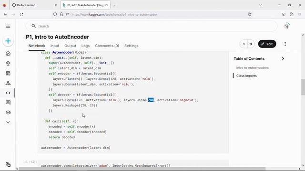Click 'autoencoder = Autoencoder(latent_dim)' line
Image resolution: width=305 pixels, height=171 pixels.
pyautogui.click(x=76, y=148)
